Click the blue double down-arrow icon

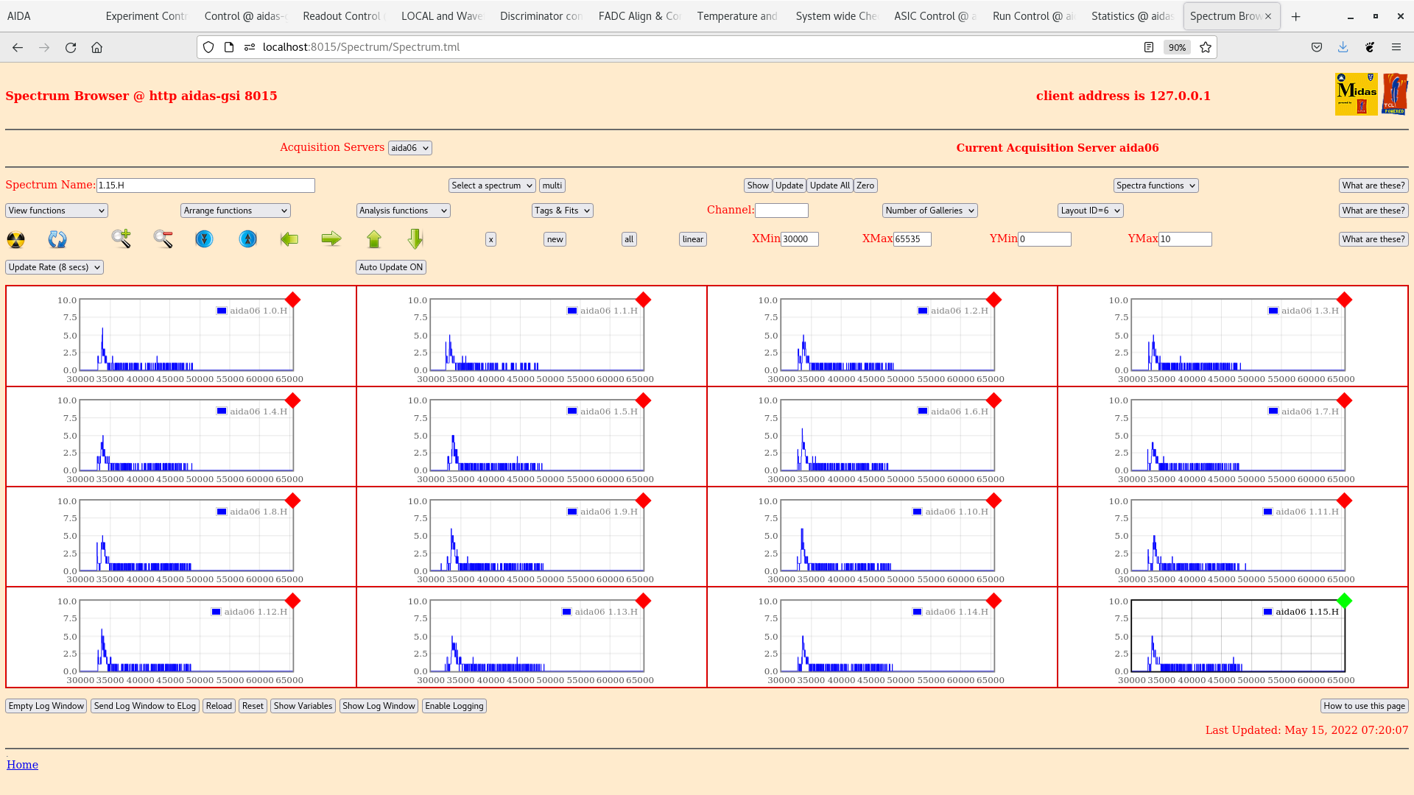click(x=204, y=239)
